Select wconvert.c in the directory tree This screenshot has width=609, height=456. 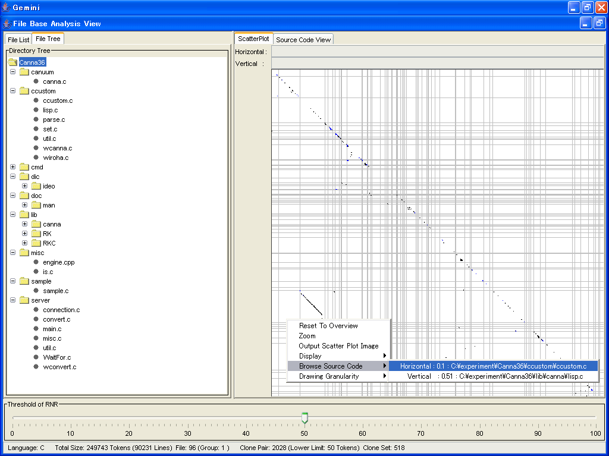click(59, 367)
